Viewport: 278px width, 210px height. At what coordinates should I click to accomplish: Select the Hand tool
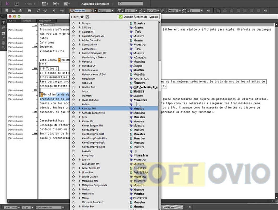(3, 43)
